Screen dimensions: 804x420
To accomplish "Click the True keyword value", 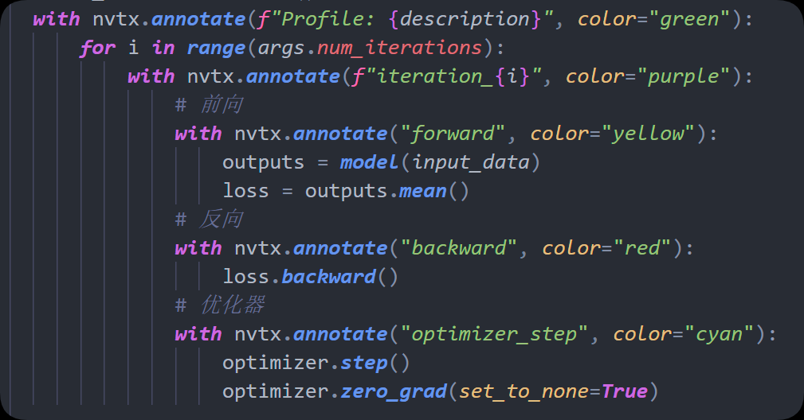I will (x=625, y=391).
